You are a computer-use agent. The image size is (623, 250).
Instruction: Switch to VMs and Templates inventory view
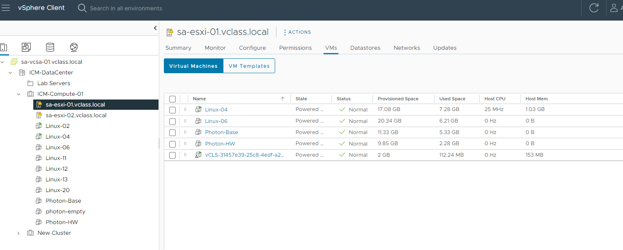(26, 47)
